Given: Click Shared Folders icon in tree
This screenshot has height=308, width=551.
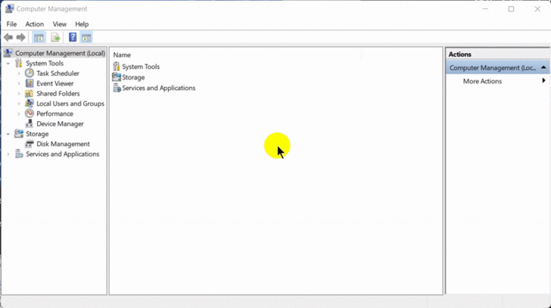Looking at the screenshot, I should point(30,93).
